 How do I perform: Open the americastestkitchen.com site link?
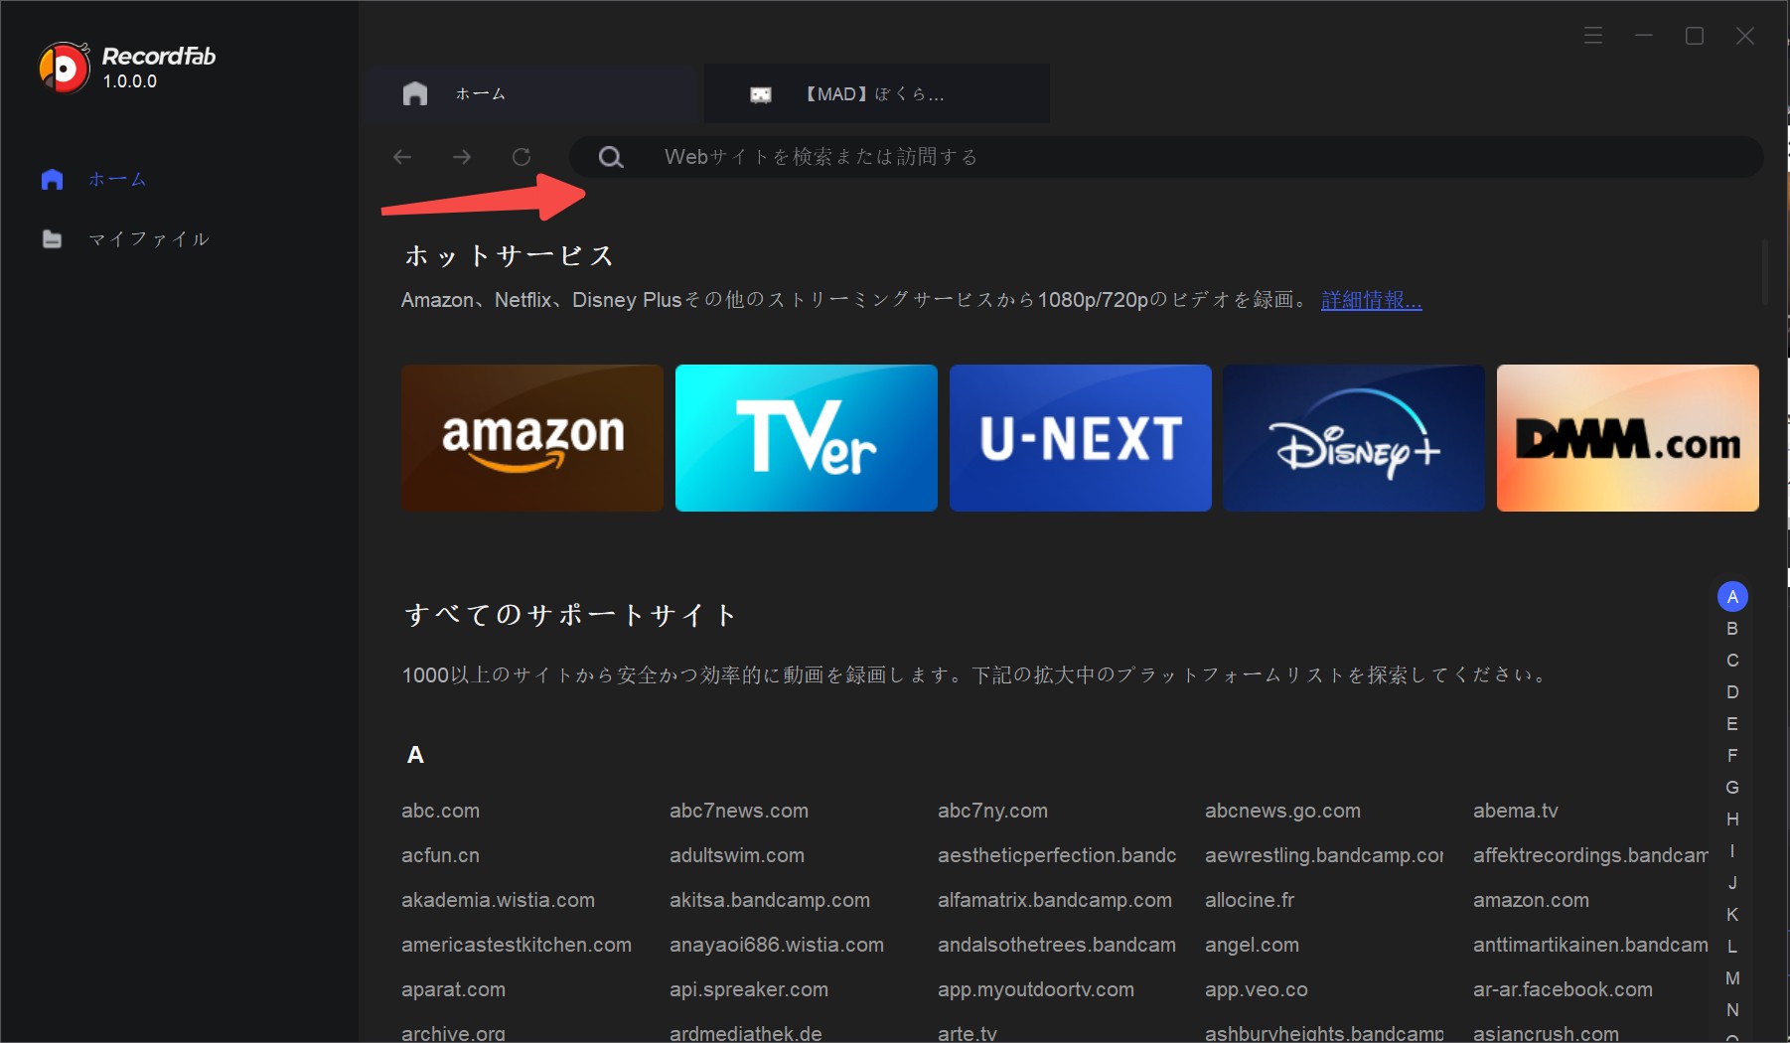click(517, 945)
